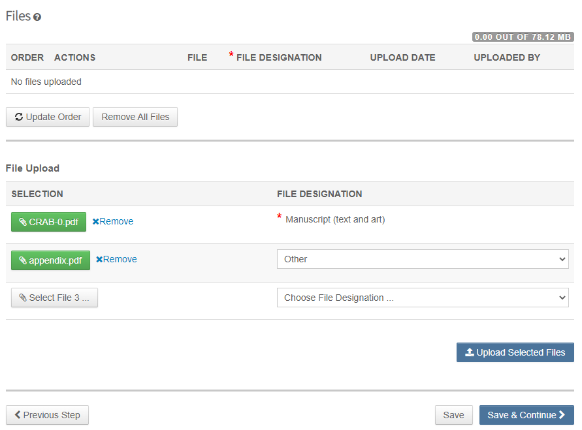Viewport: 582px width, 430px height.
Task: Go back with Previous Step button
Action: [47, 415]
